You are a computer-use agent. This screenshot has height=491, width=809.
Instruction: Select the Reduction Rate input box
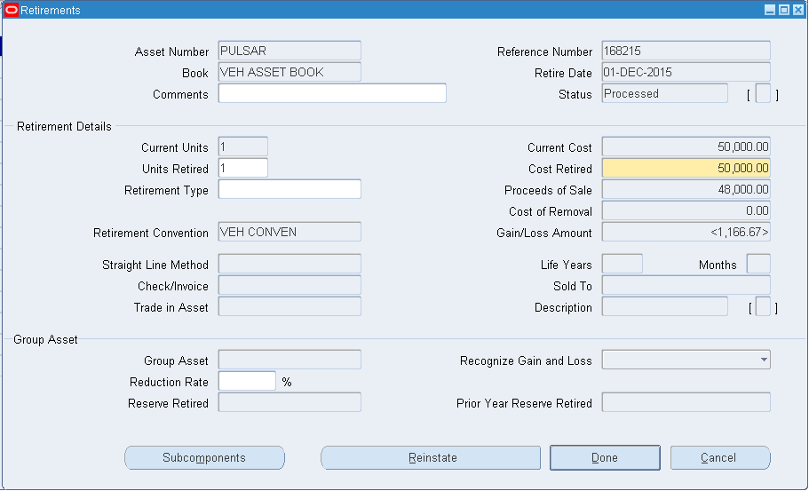pos(247,381)
